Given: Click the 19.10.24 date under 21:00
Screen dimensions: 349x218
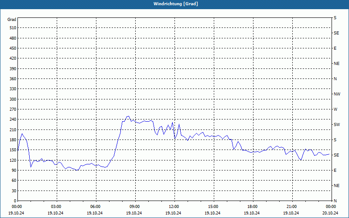Looking at the screenshot, I should (x=291, y=213).
